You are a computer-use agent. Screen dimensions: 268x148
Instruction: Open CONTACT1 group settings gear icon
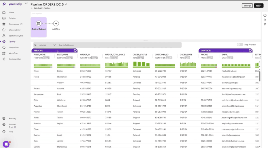point(250,50)
